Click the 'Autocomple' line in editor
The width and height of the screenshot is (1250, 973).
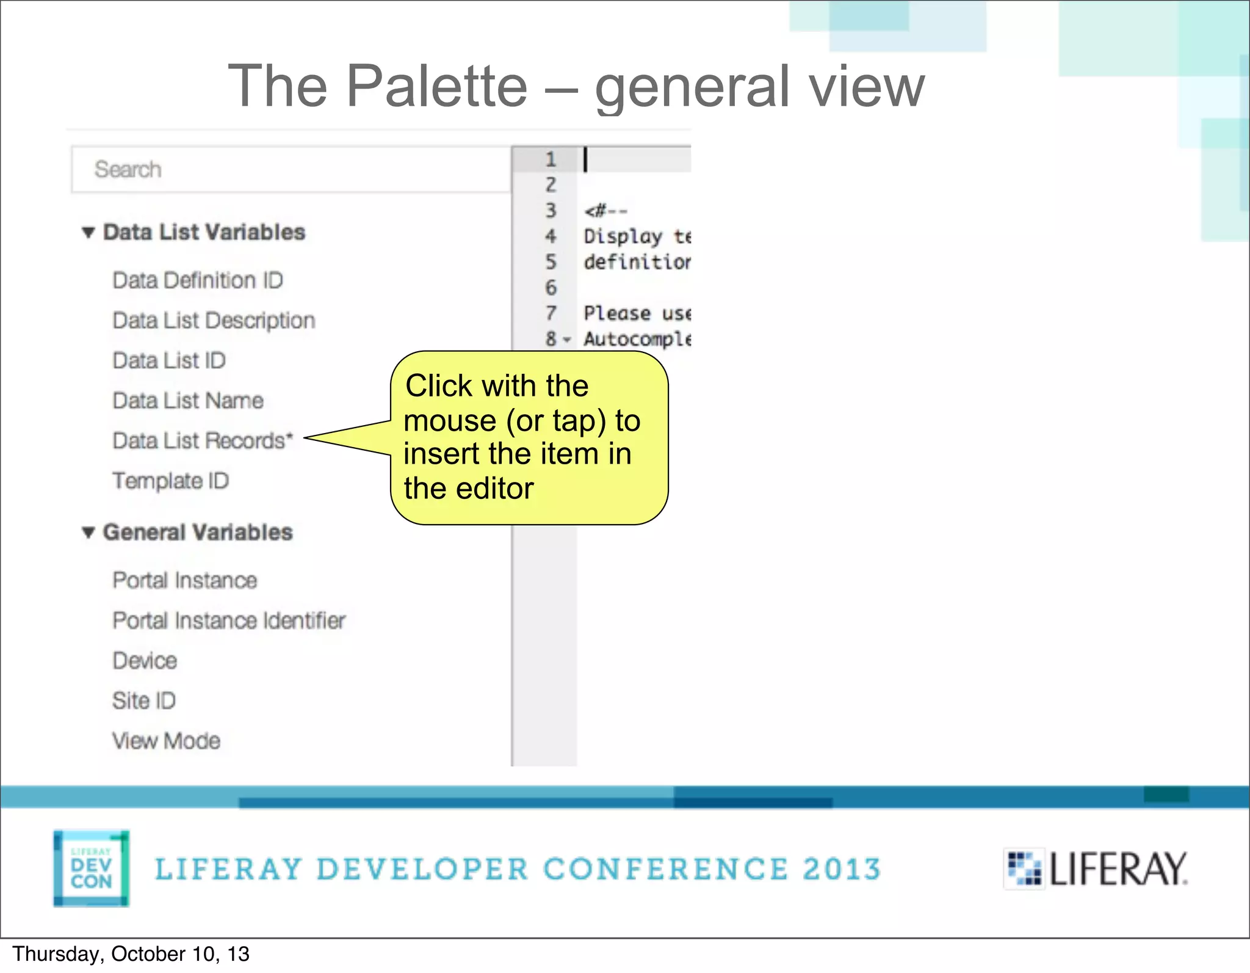tap(637, 339)
